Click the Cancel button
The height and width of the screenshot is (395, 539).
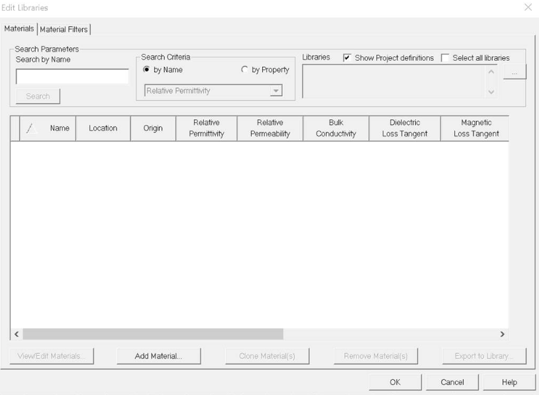[452, 382]
